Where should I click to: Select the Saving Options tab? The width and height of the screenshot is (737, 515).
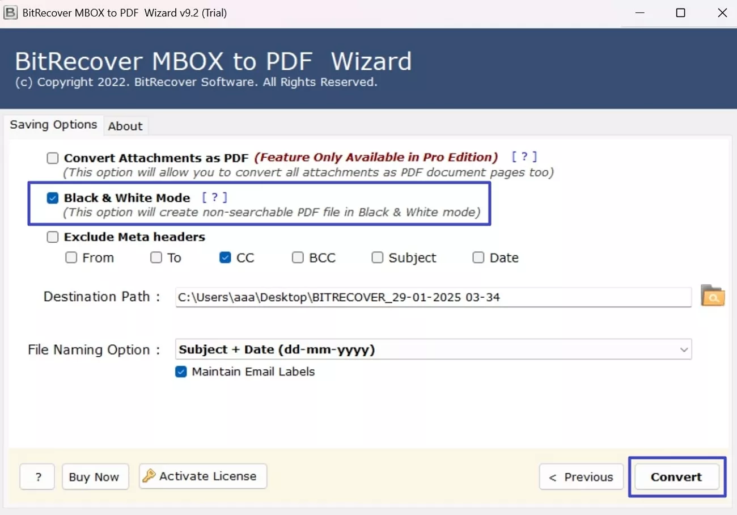pyautogui.click(x=53, y=124)
